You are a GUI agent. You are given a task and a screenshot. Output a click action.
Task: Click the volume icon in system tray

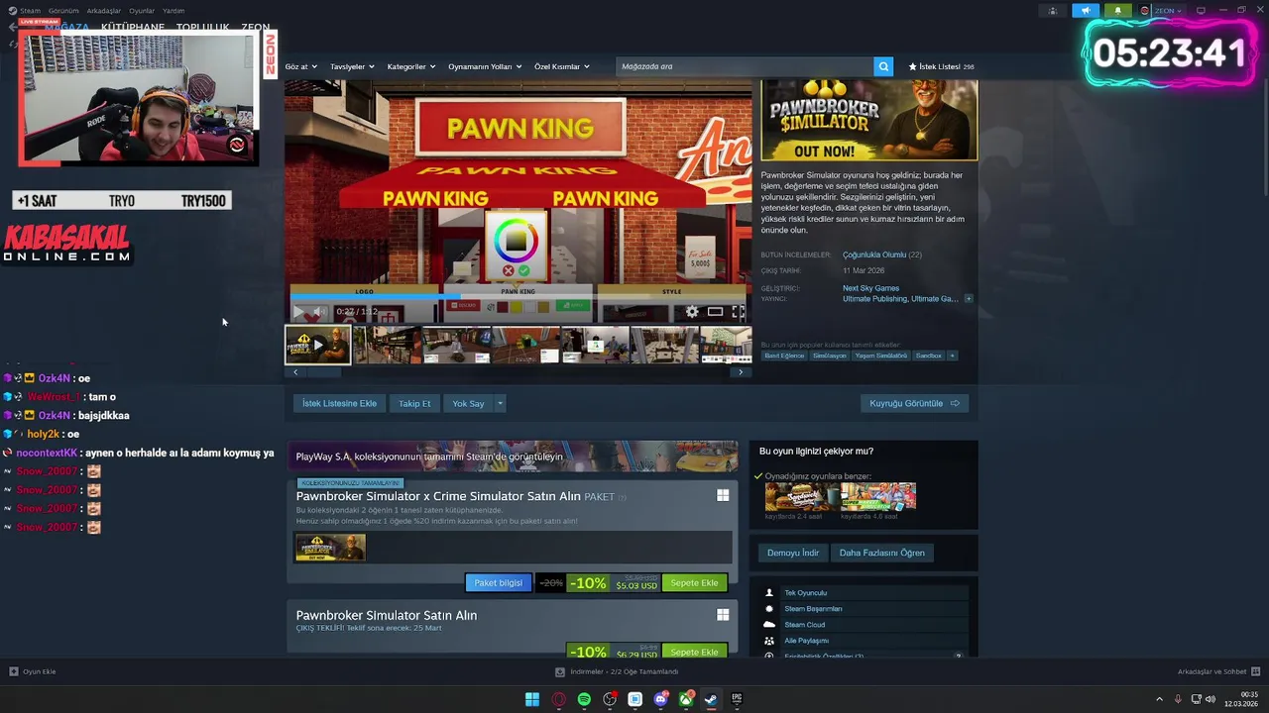tap(1211, 699)
